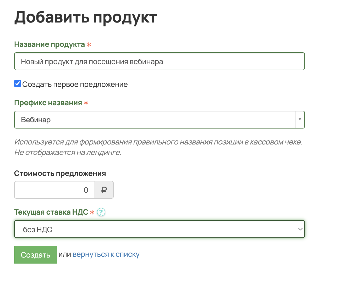Screen dimensions: 340x290
Task: Click the Стоимость предложения label
Action: (x=60, y=174)
